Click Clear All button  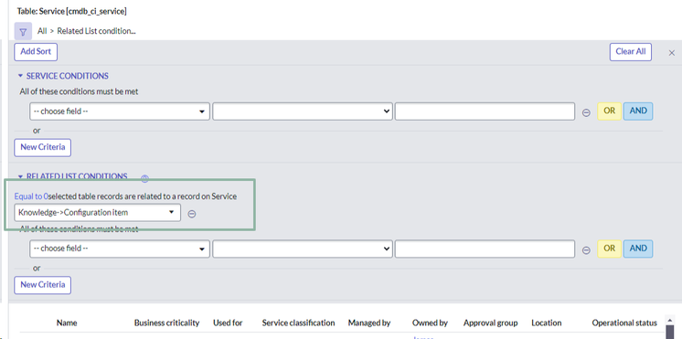(x=630, y=52)
